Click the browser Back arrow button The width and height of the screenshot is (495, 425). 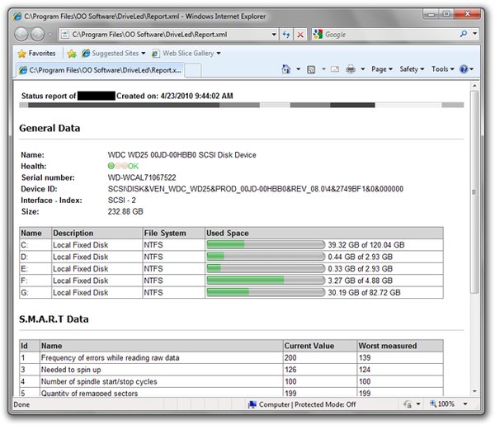click(21, 35)
